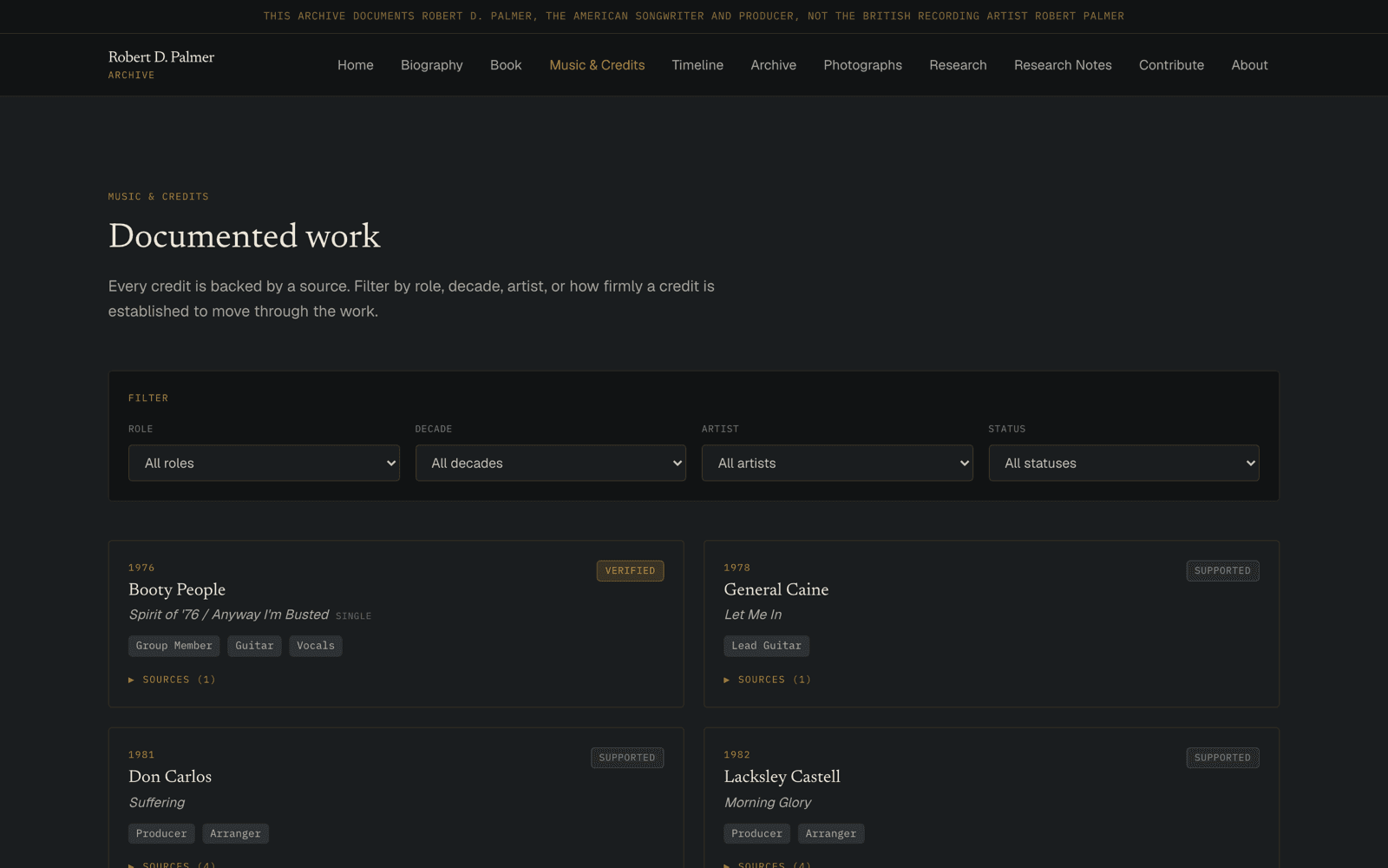Click the top disambiguation notice banner
Screen dimensions: 1388x868
coord(694,16)
